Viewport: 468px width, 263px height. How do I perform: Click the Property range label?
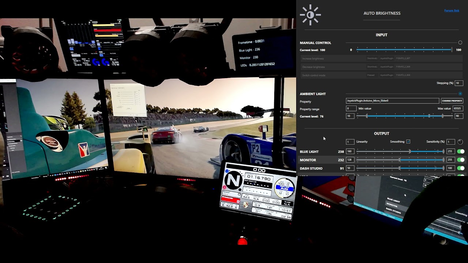pos(309,109)
